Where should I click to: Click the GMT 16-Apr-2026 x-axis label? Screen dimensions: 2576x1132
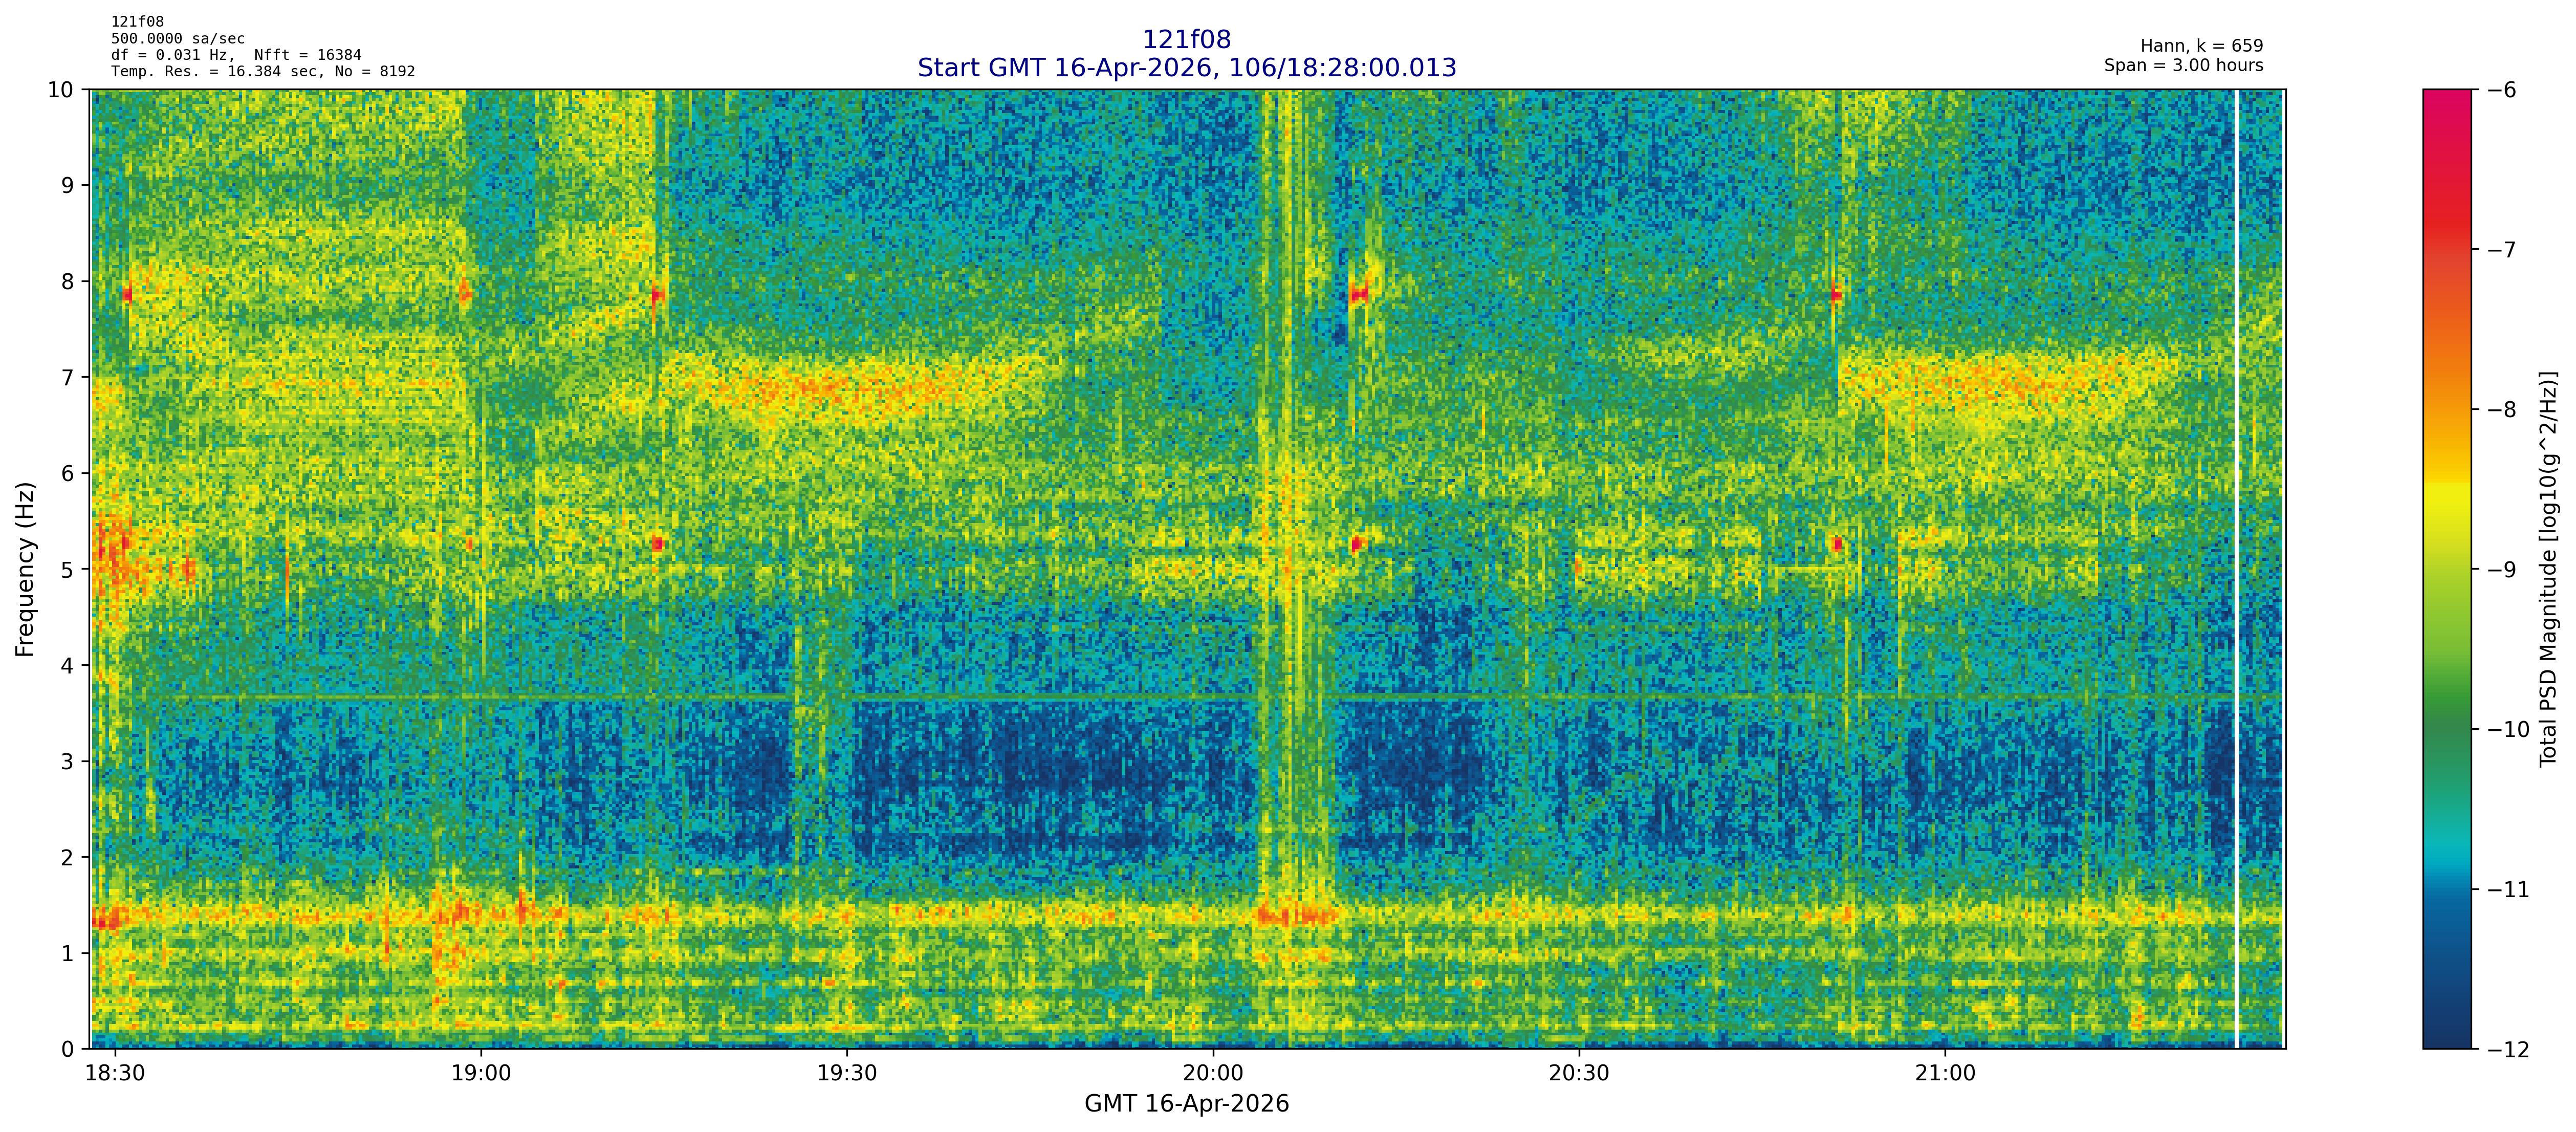tap(1186, 1104)
